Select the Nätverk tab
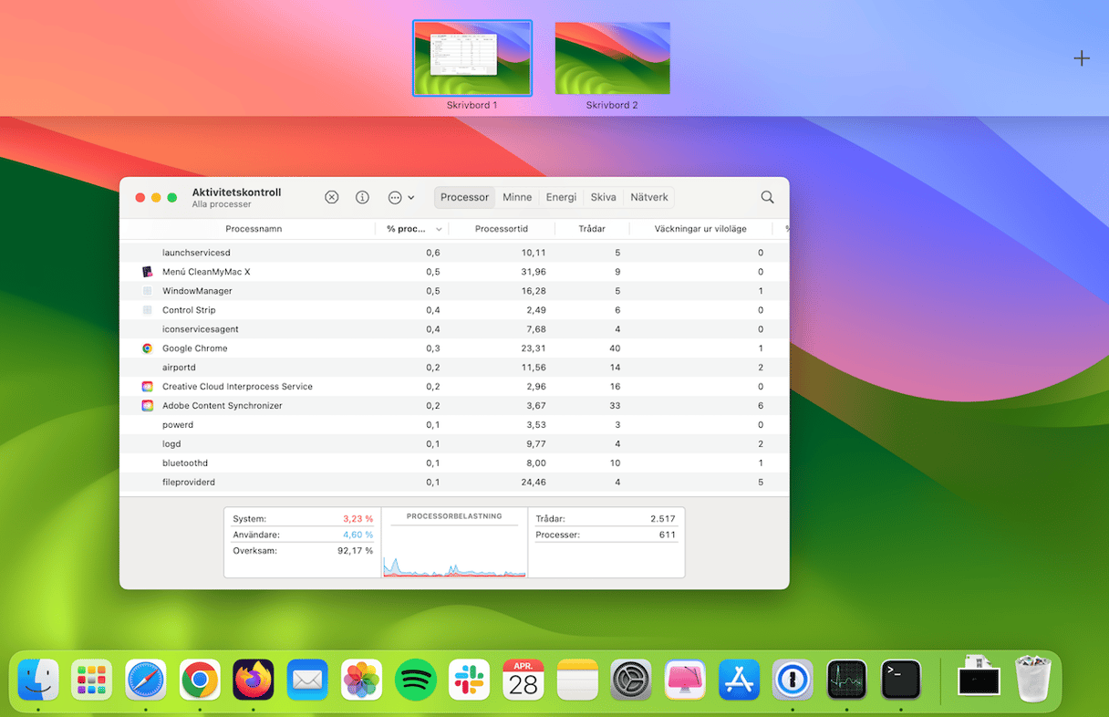The height and width of the screenshot is (717, 1109). [649, 197]
